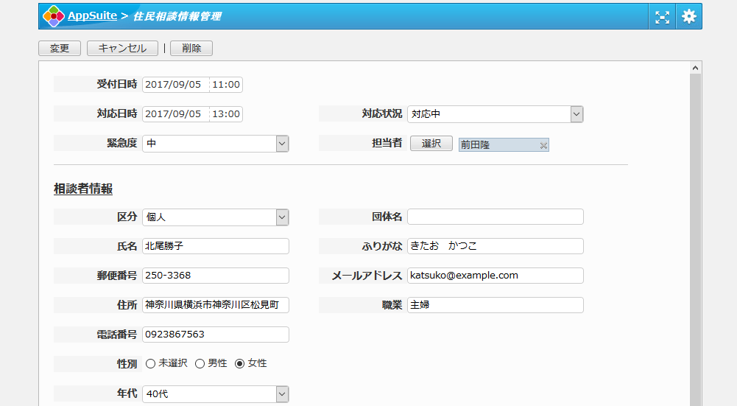Toggle fullscreen view icon in header

click(x=663, y=17)
